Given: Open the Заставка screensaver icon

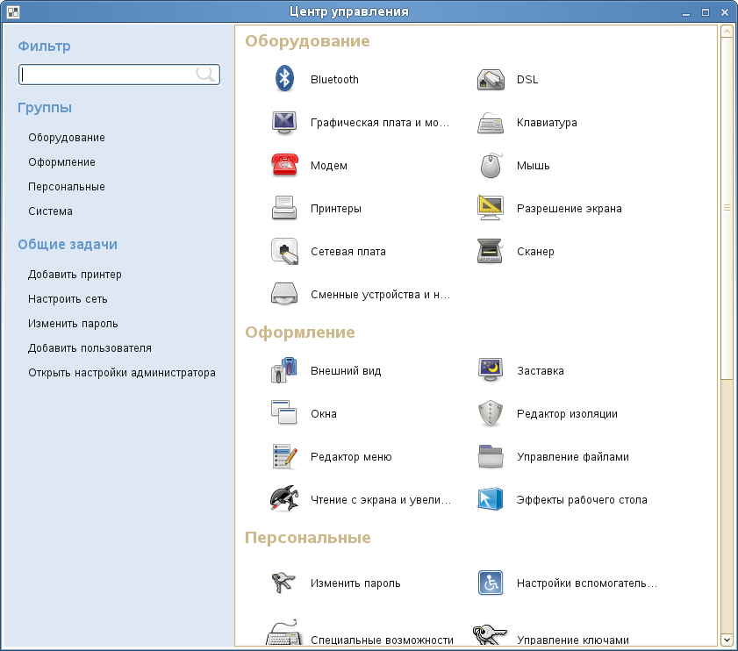Looking at the screenshot, I should point(491,370).
